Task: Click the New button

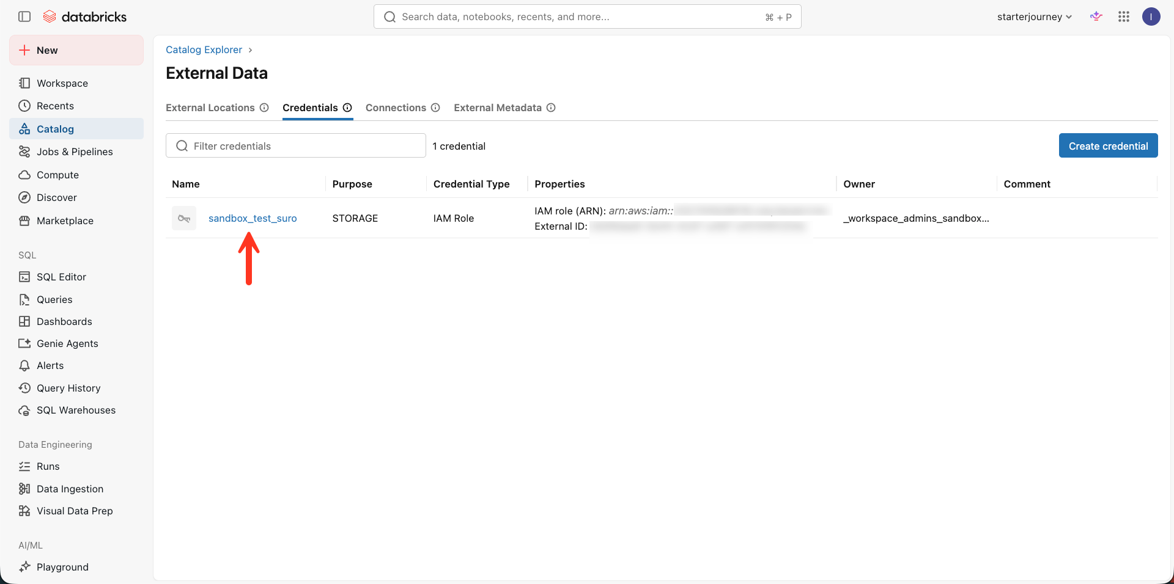Action: pos(76,50)
